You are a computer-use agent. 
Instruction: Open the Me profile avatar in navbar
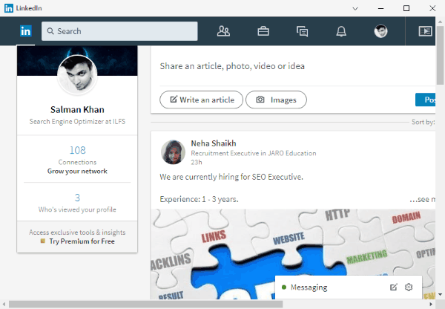[380, 31]
